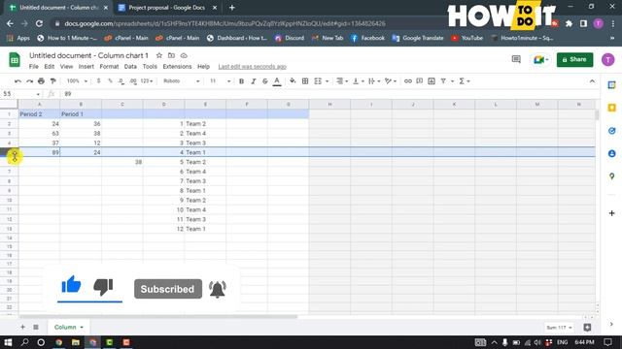Click the Name box input

tap(21, 94)
